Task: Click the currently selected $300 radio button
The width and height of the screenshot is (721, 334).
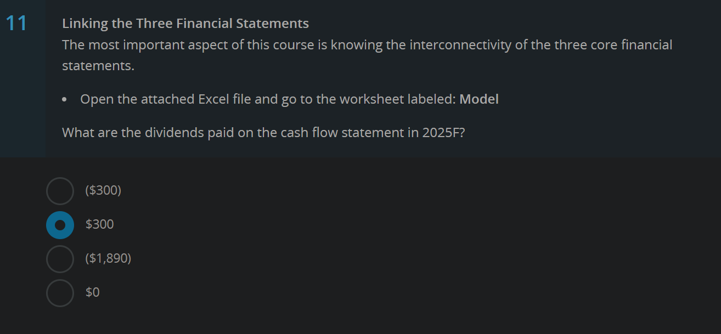Action: click(x=60, y=225)
